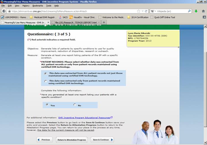Click the Save & Continue button
This screenshot has width=207, height=145.
click(102, 140)
